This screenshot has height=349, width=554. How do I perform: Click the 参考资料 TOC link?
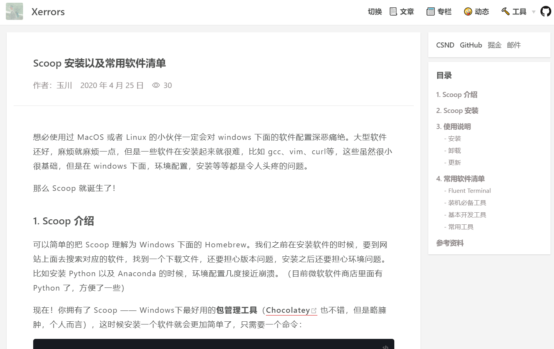[x=449, y=243]
